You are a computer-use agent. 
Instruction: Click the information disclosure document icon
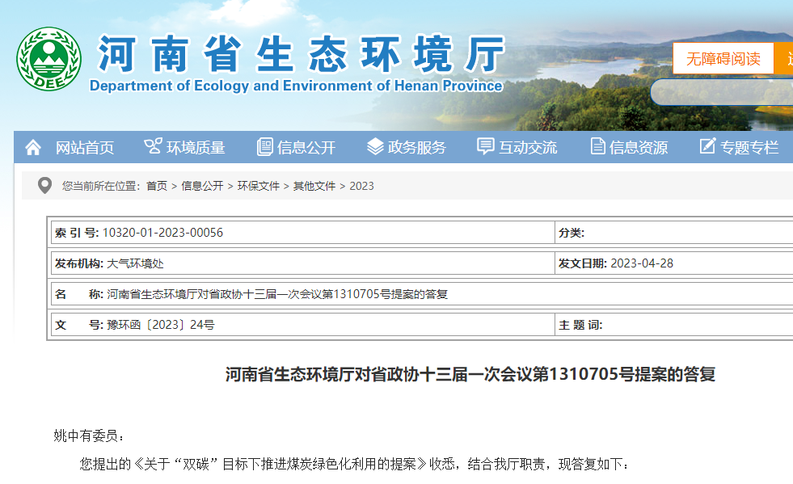point(264,147)
